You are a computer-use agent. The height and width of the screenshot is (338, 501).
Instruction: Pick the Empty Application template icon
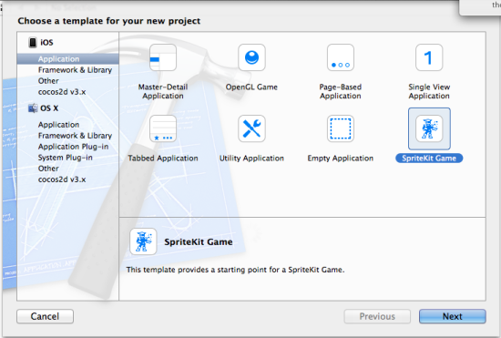(341, 128)
